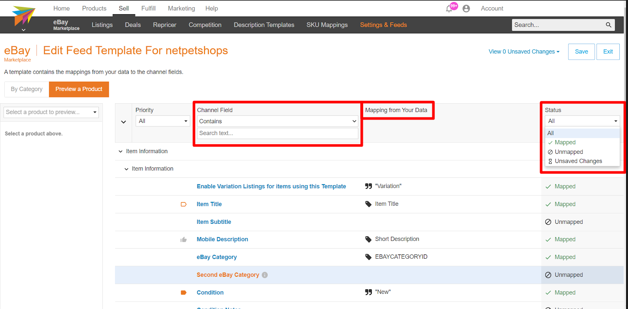Select All in Status dropdown list
The height and width of the screenshot is (309, 628).
pyautogui.click(x=582, y=133)
